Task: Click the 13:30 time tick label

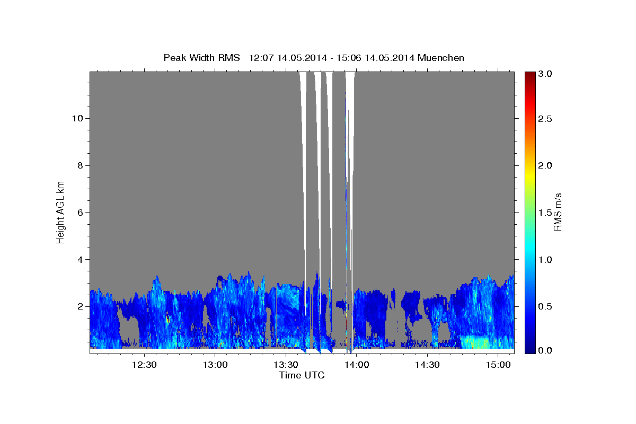Action: click(285, 365)
